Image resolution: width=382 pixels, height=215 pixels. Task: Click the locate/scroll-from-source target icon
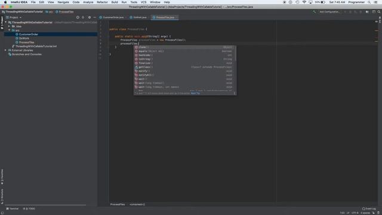tap(78, 17)
